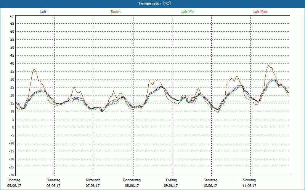Click the Temperatur [°C] title
Image resolution: width=305 pixels, height=190 pixels.
(x=155, y=3)
